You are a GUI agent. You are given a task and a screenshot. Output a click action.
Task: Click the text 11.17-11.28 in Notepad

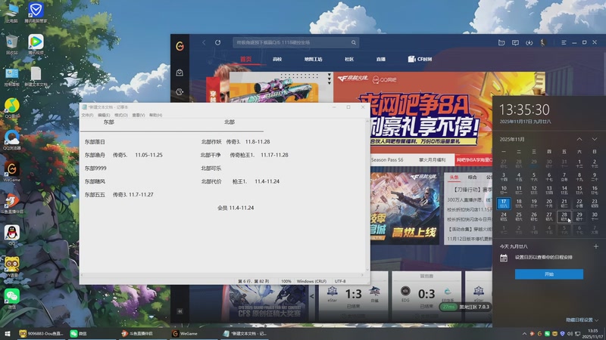coord(274,155)
